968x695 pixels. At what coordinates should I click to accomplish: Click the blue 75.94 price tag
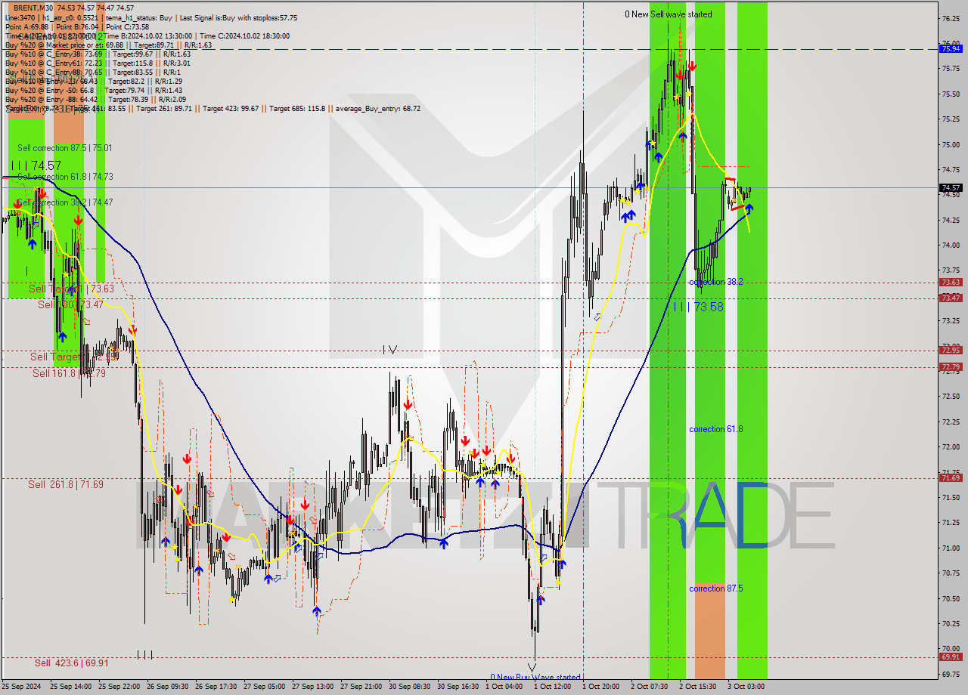pos(951,48)
